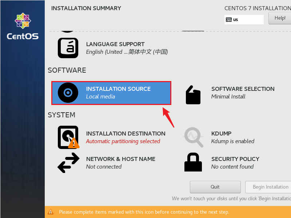Click keyboard layout icon next to us
The width and height of the screenshot is (291, 218).
pos(229,20)
